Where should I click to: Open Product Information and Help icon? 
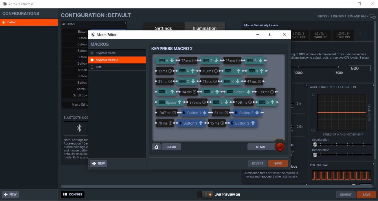[373, 17]
